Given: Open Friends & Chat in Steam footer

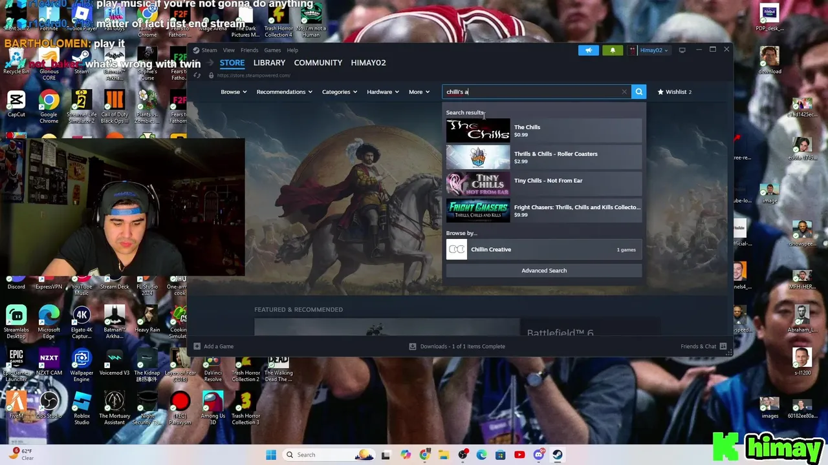Looking at the screenshot, I should pyautogui.click(x=703, y=346).
